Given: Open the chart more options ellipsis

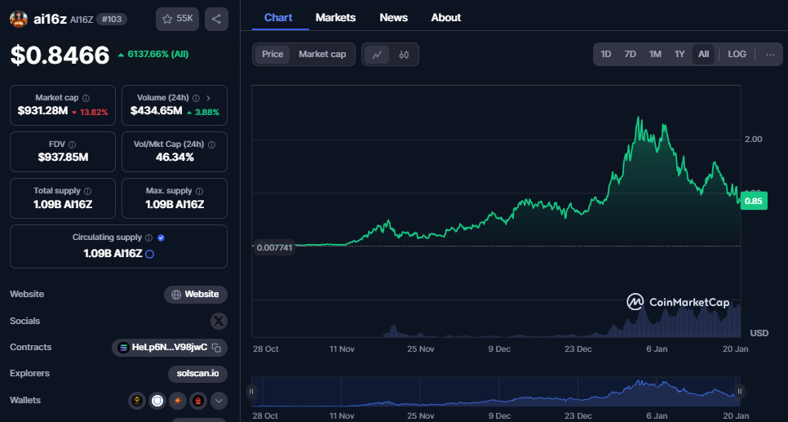Looking at the screenshot, I should pyautogui.click(x=770, y=55).
